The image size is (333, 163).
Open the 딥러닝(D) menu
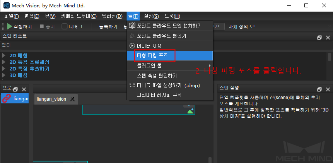click(112, 16)
